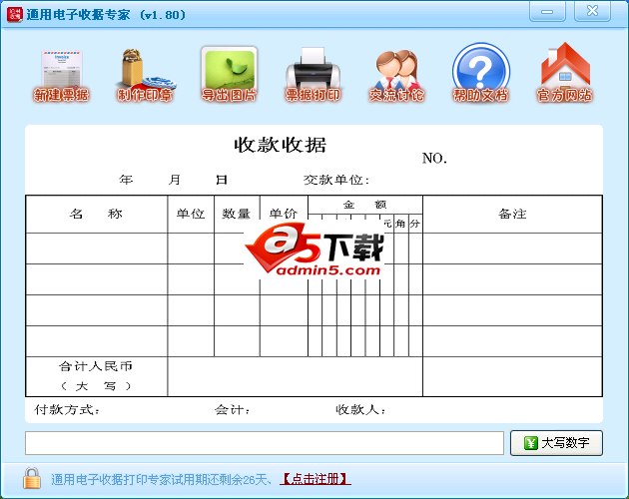Click the 新建票据 new receipt icon

61,75
